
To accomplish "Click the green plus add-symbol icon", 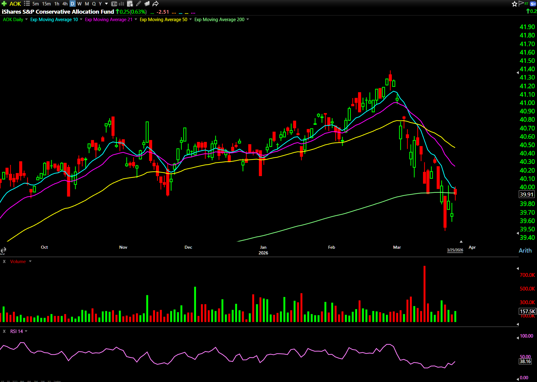I will point(4,4).
